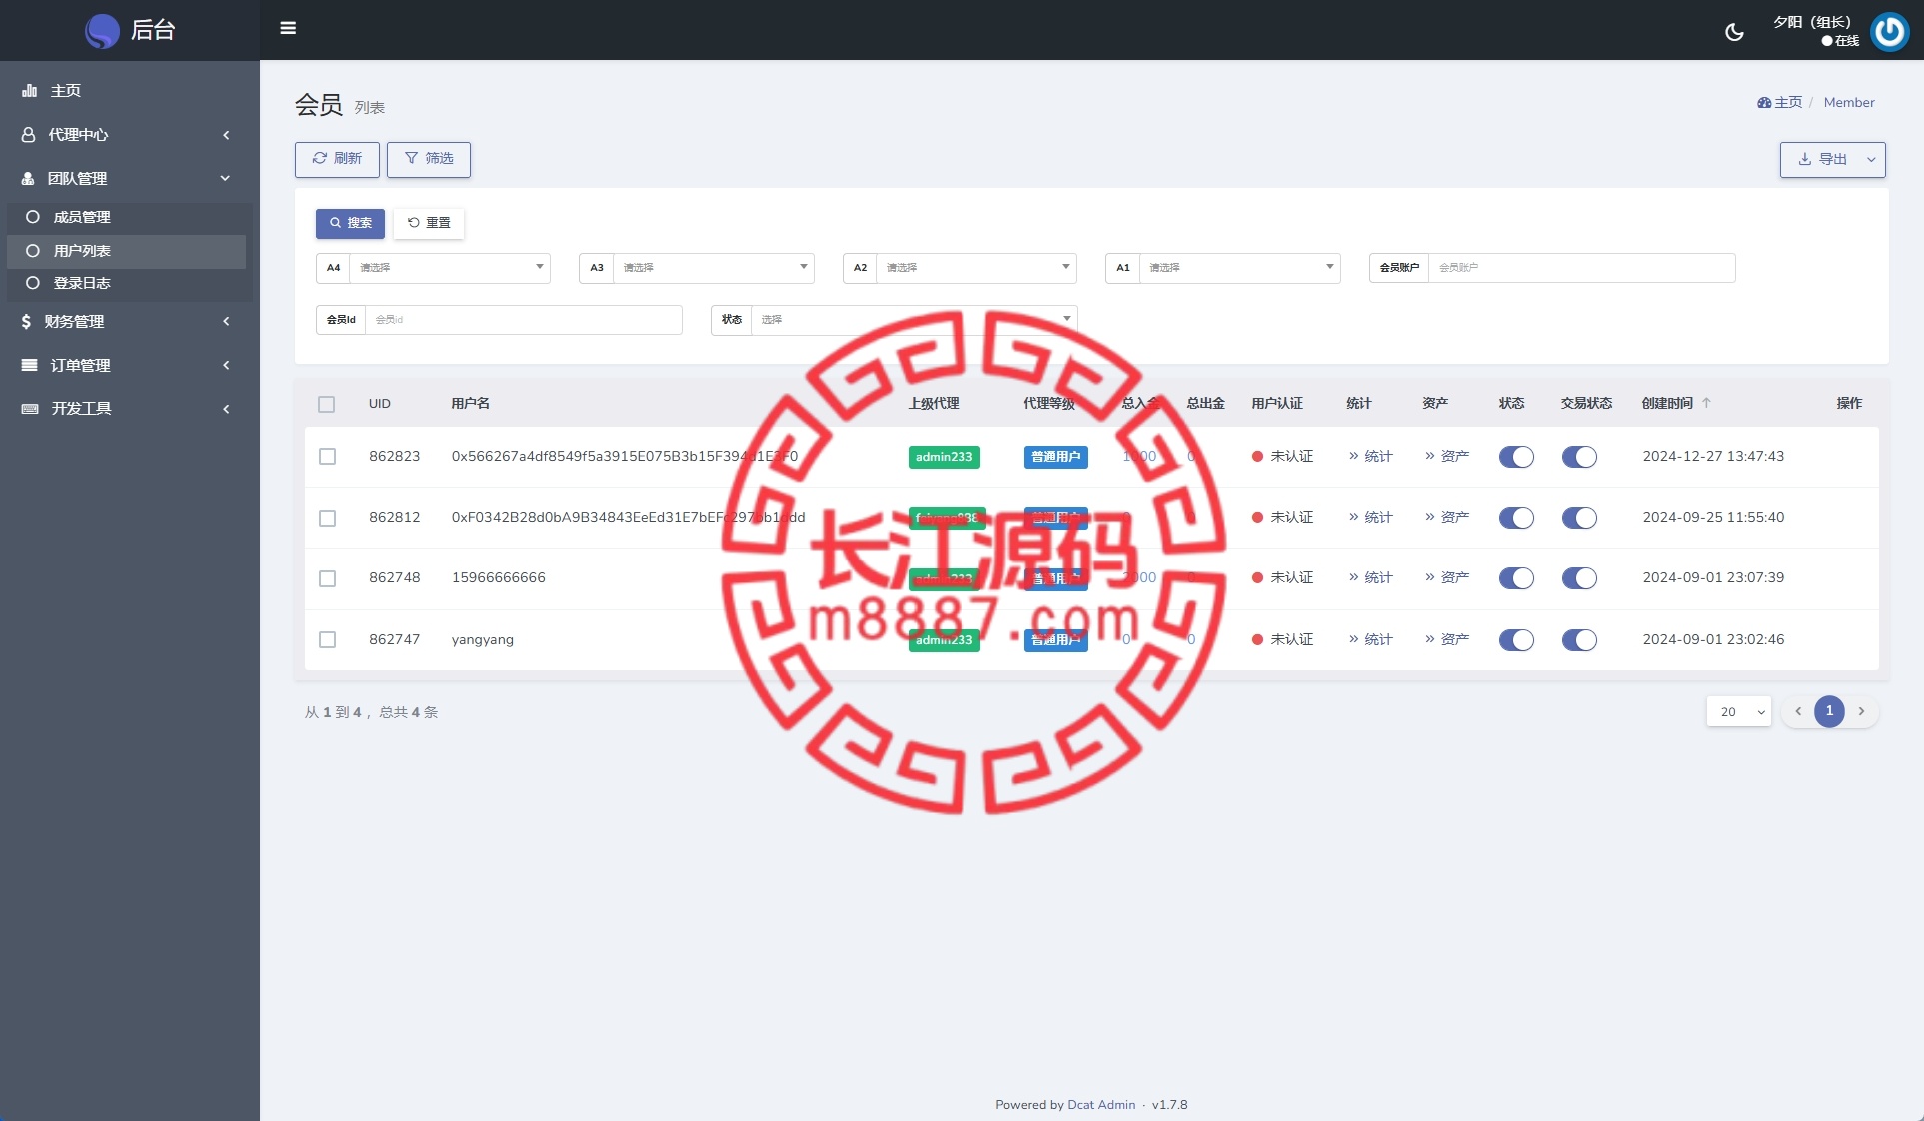Click the 搜索 search button

350,223
